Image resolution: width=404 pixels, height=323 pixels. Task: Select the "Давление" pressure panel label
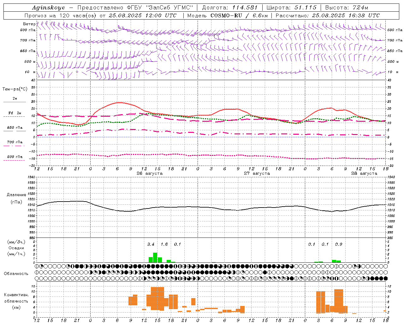(x=16, y=195)
